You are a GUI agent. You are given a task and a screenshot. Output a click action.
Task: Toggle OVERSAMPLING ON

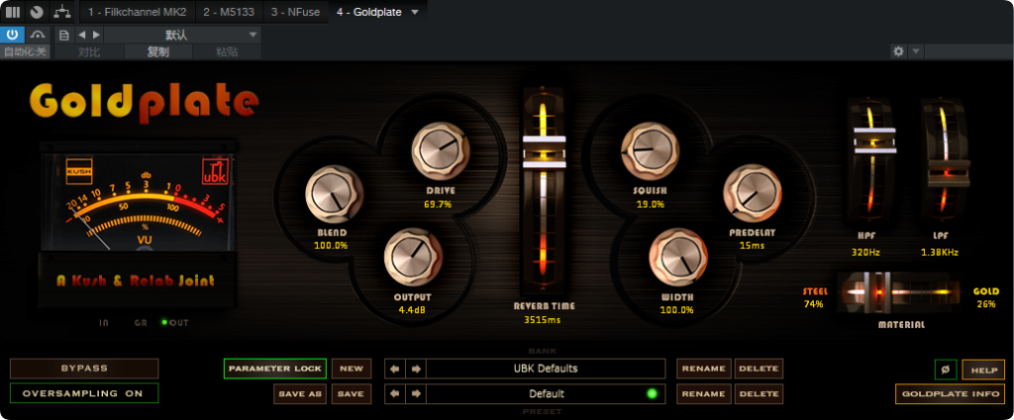pyautogui.click(x=84, y=393)
